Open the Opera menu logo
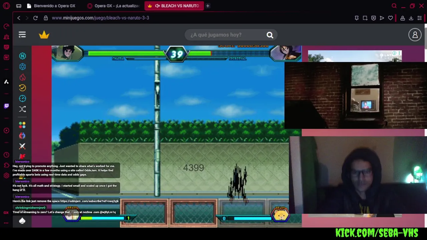427x240 pixels. 6,6
